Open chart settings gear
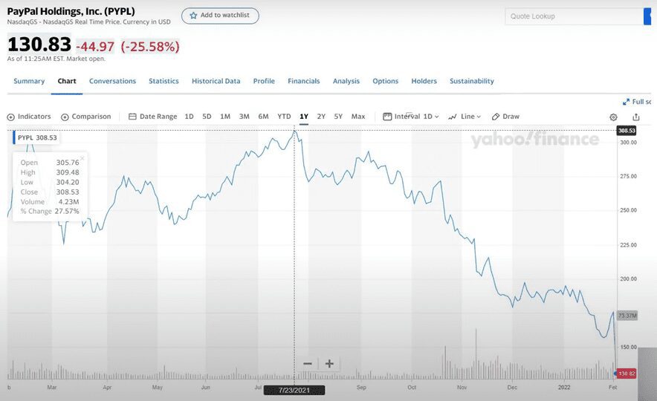 point(613,117)
